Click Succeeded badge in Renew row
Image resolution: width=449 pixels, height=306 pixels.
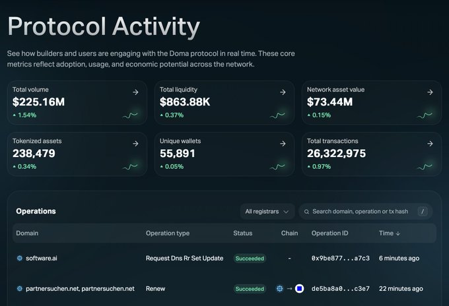tap(250, 289)
